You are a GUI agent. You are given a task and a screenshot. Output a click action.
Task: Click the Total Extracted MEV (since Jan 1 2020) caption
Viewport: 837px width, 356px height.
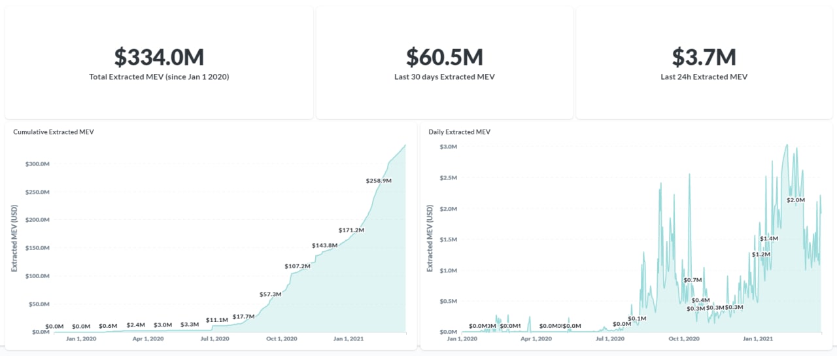[x=159, y=77]
